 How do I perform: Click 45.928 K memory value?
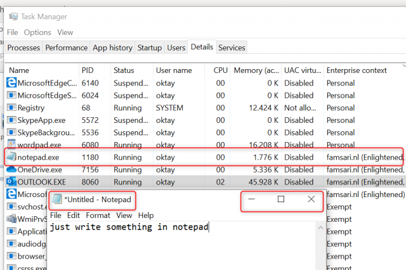click(x=264, y=182)
